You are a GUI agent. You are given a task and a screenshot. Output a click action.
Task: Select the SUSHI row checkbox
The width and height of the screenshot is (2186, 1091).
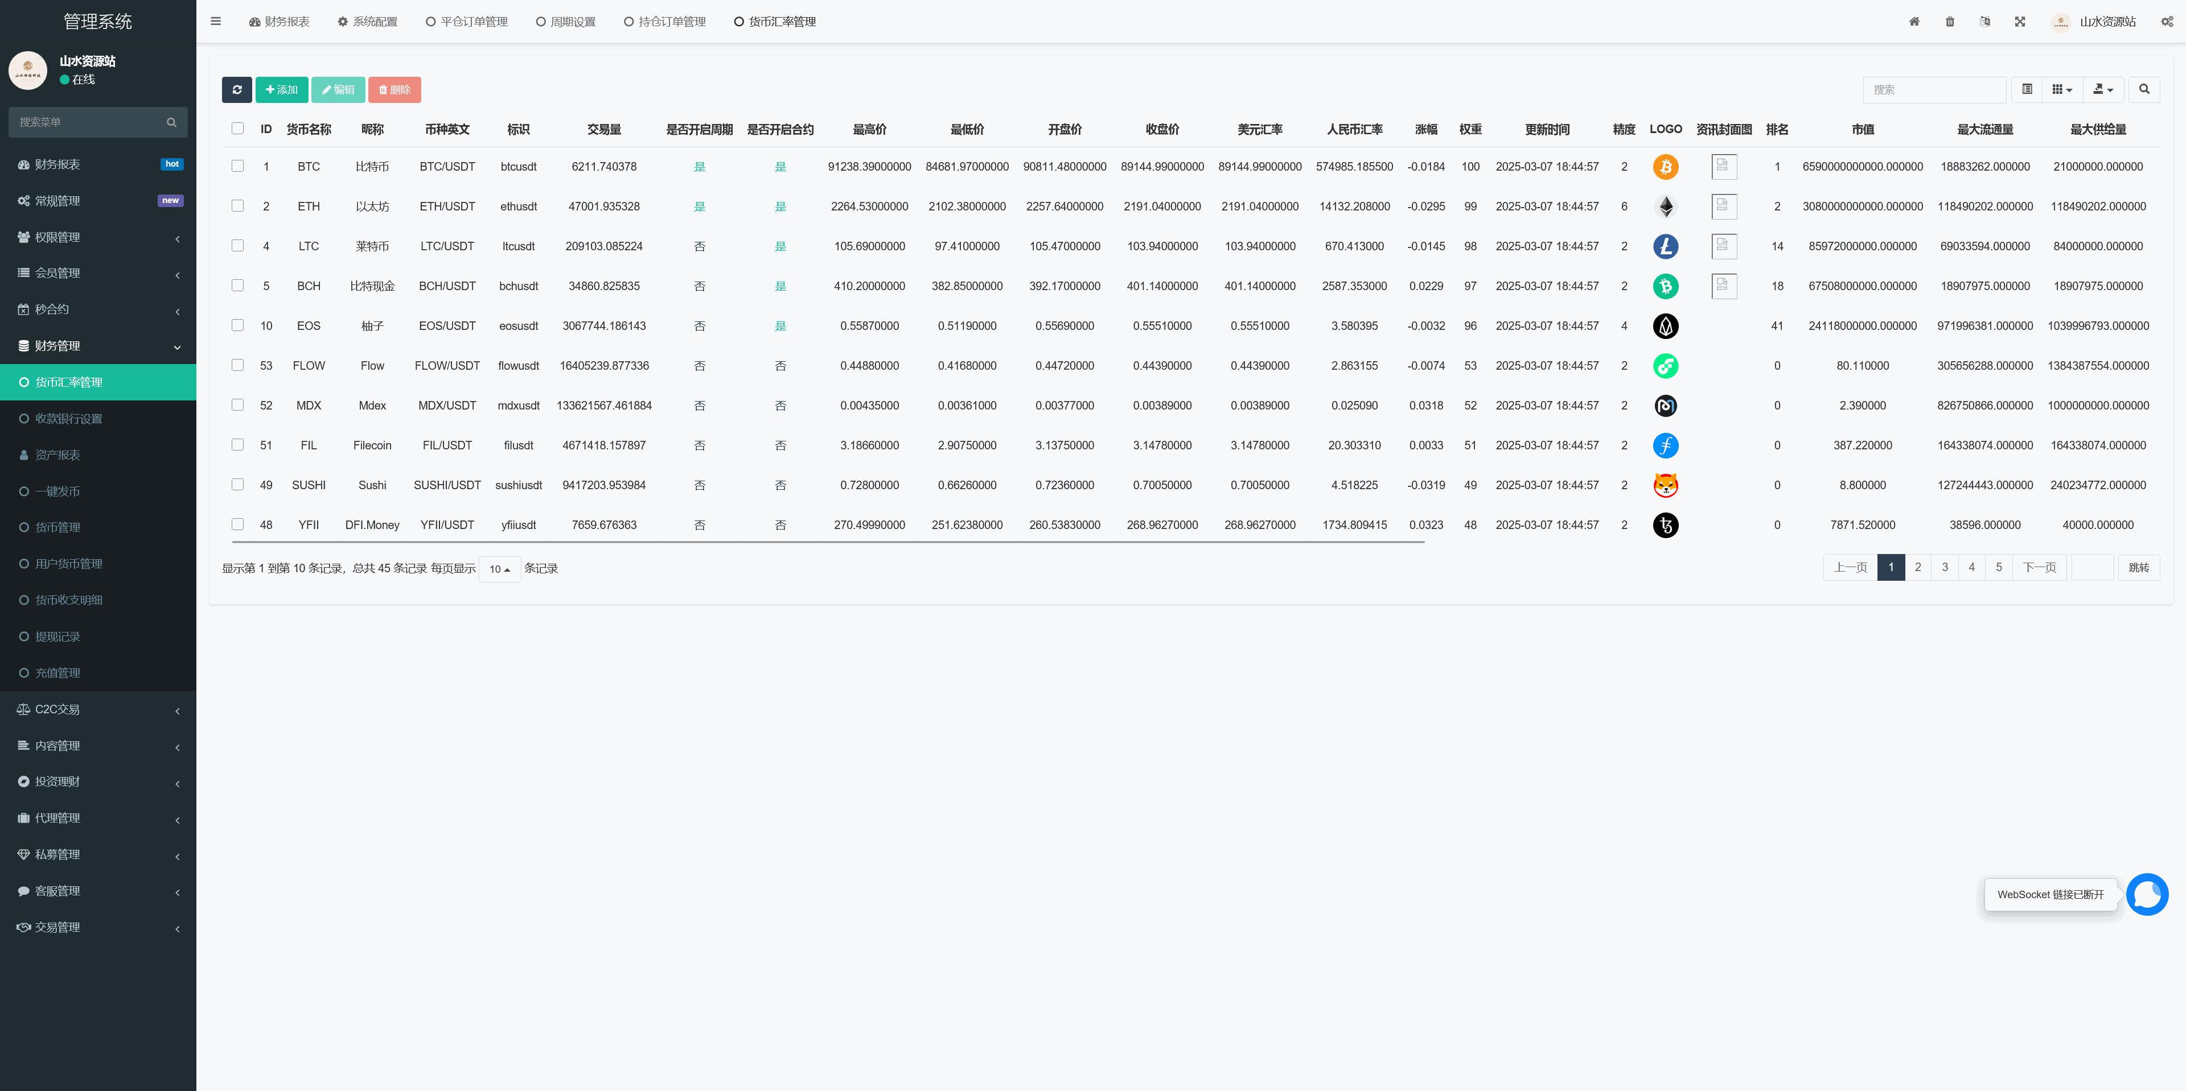click(x=237, y=485)
